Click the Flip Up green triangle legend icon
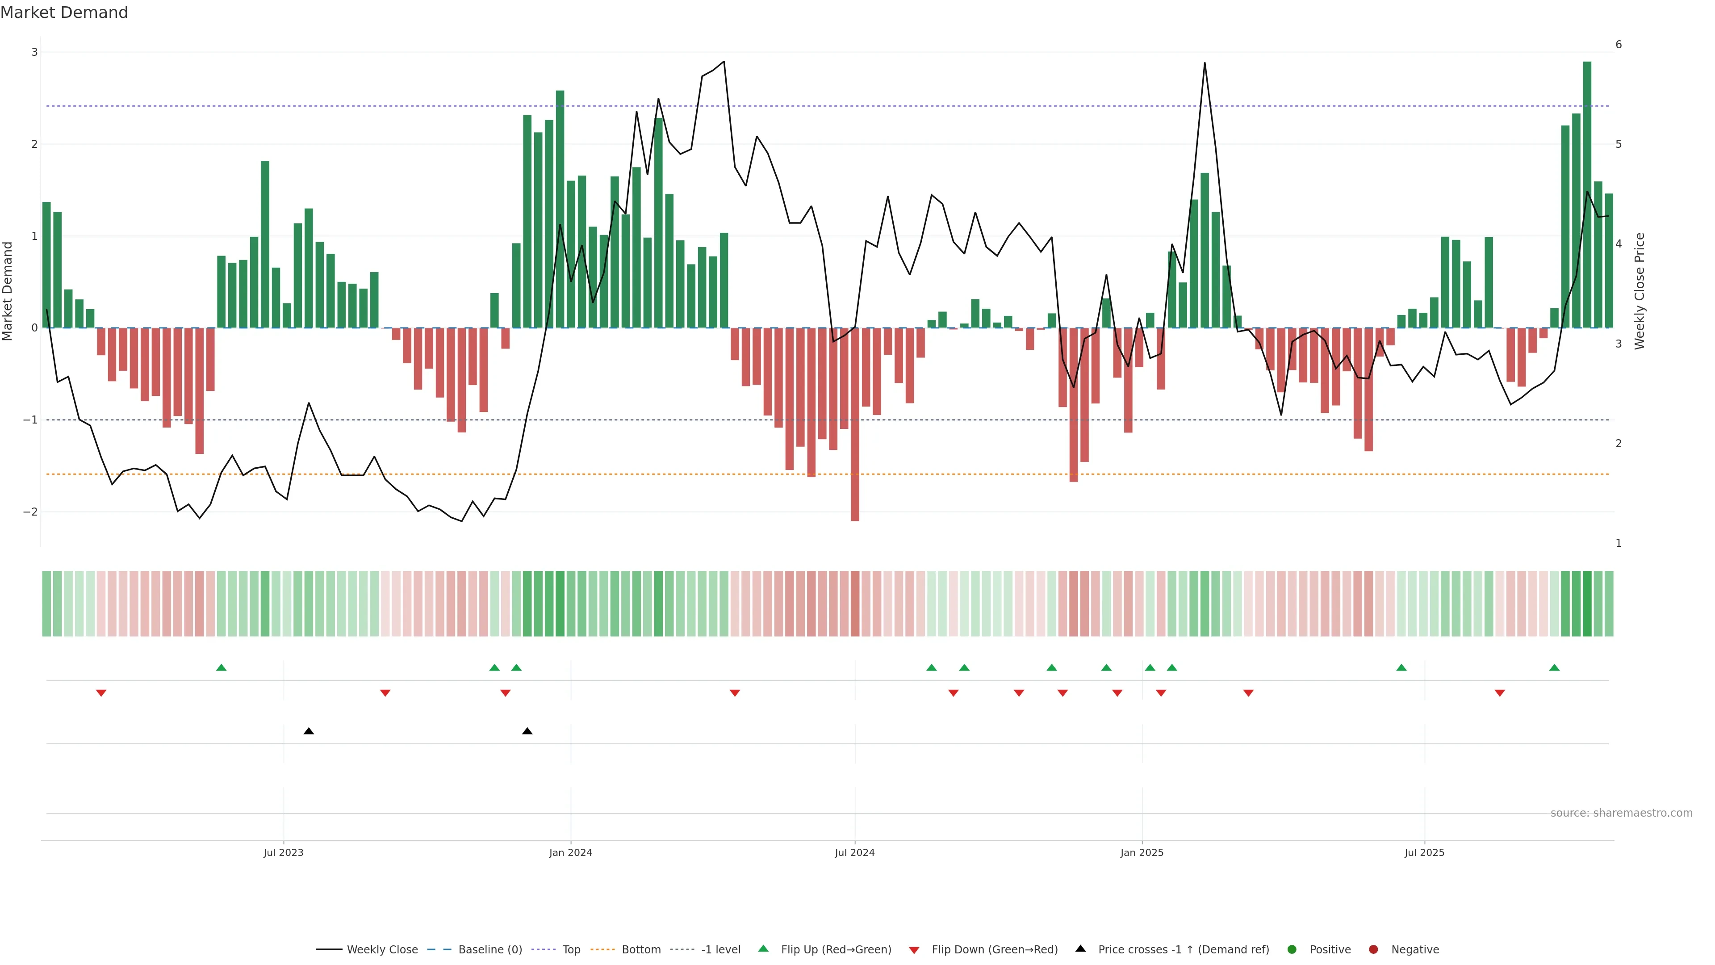This screenshot has height=965, width=1715. coord(764,949)
